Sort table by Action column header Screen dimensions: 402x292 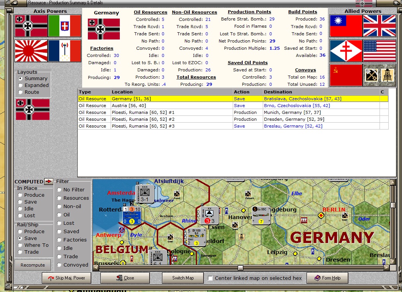(x=248, y=92)
